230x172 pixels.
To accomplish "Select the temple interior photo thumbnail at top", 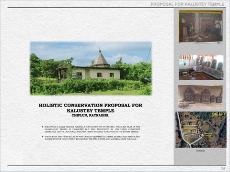I will [x=201, y=27].
